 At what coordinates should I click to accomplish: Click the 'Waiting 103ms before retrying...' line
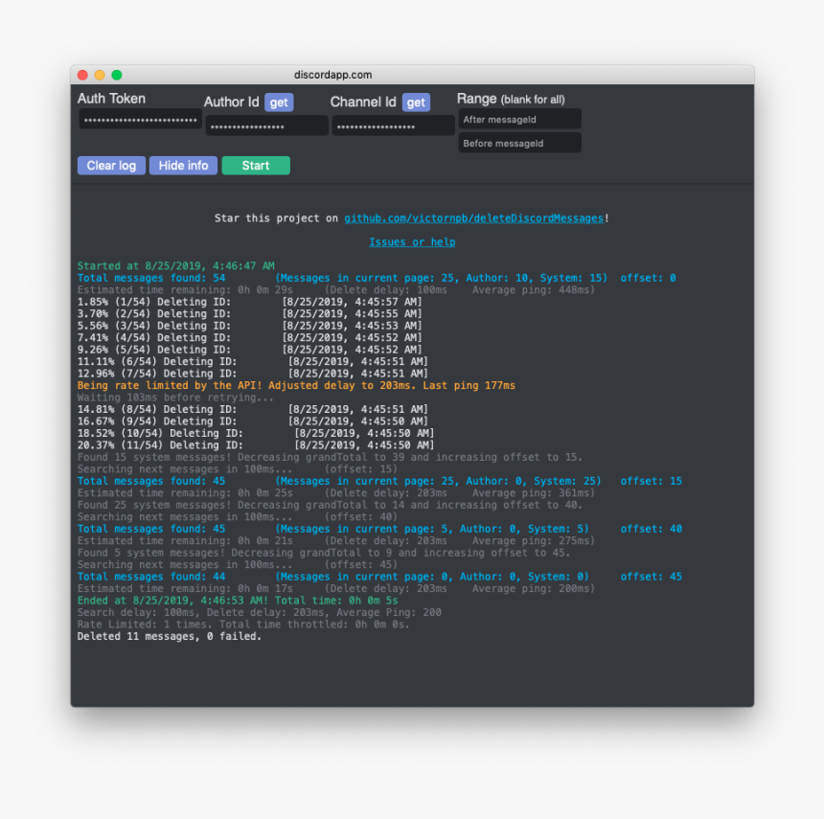pos(175,398)
